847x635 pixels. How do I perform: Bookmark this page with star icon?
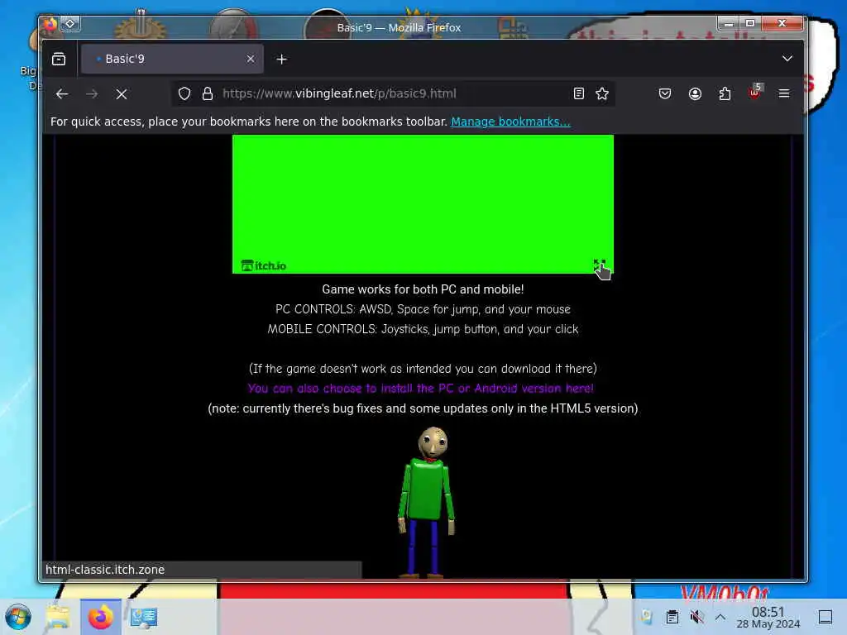click(602, 94)
